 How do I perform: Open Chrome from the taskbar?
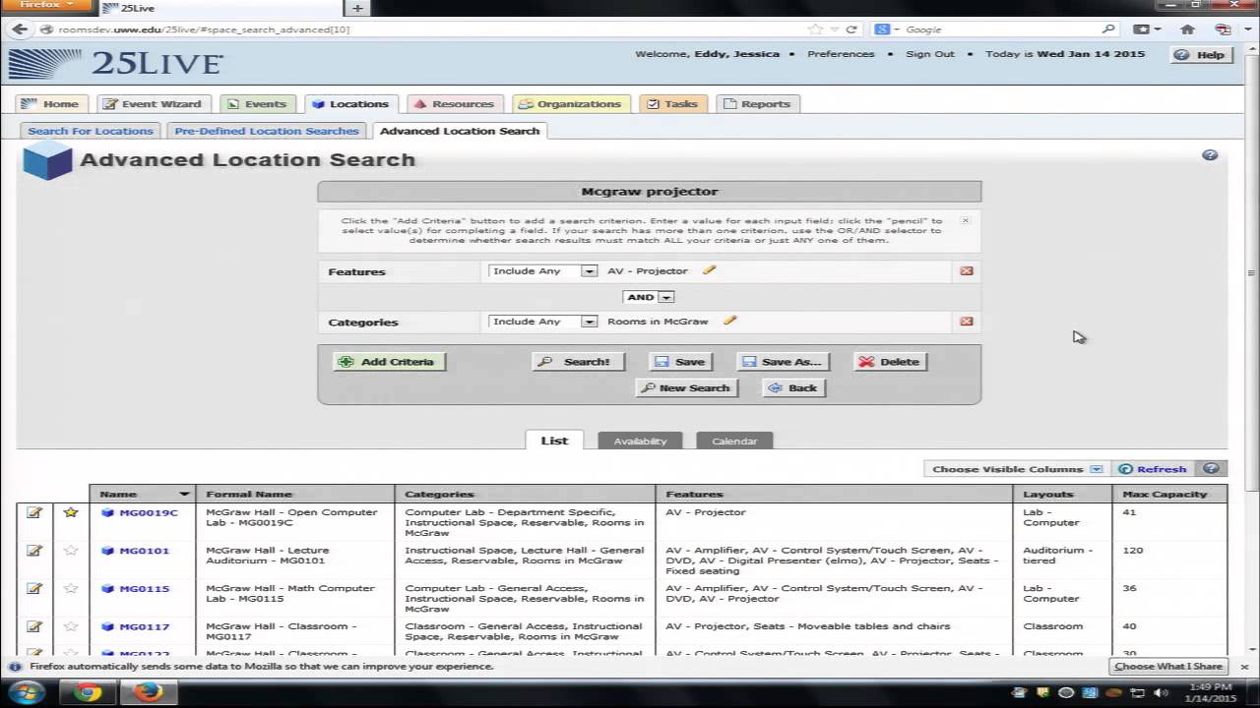[89, 692]
